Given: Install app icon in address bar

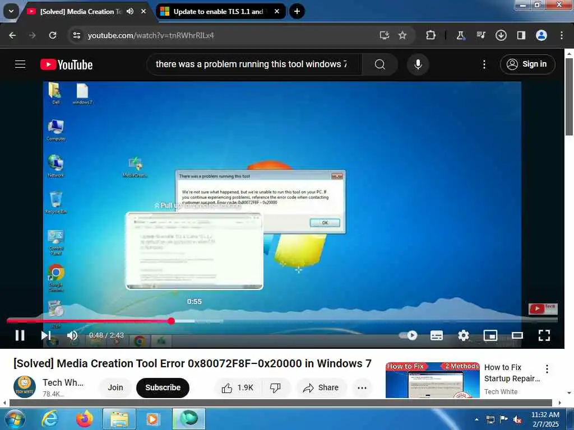Looking at the screenshot, I should tap(384, 35).
